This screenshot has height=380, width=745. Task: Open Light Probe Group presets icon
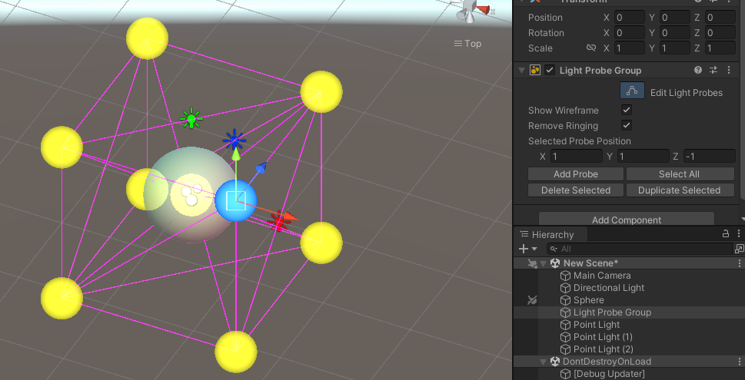tap(713, 70)
